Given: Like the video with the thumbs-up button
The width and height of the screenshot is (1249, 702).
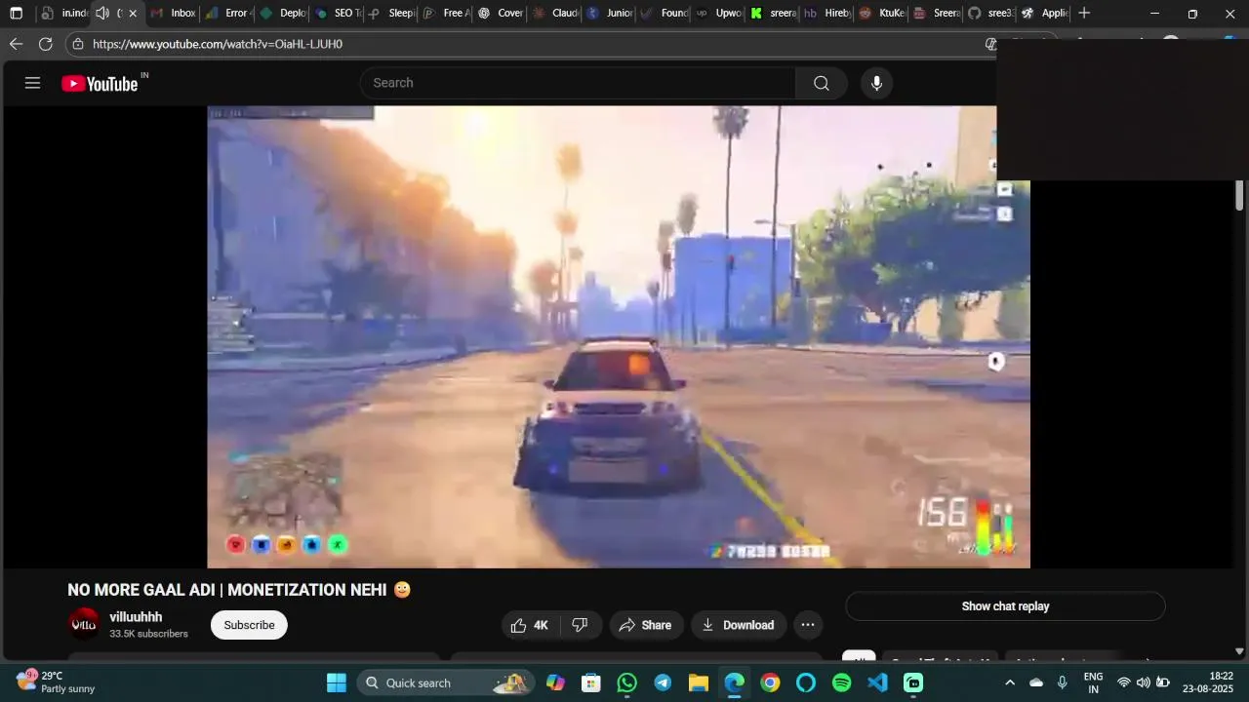Looking at the screenshot, I should click(530, 625).
